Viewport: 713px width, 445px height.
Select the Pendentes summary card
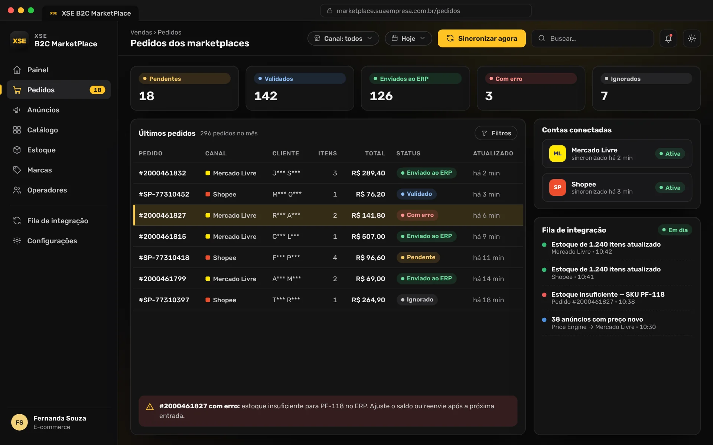point(185,88)
